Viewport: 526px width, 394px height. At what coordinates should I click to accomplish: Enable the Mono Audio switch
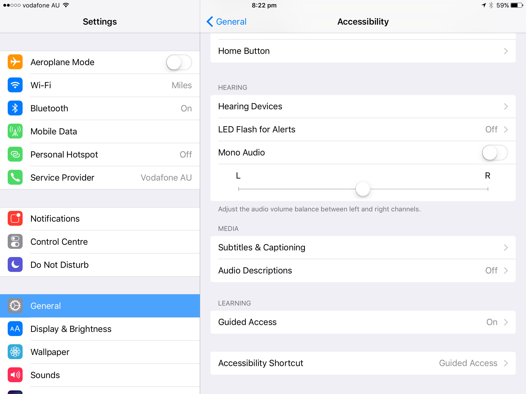(495, 153)
